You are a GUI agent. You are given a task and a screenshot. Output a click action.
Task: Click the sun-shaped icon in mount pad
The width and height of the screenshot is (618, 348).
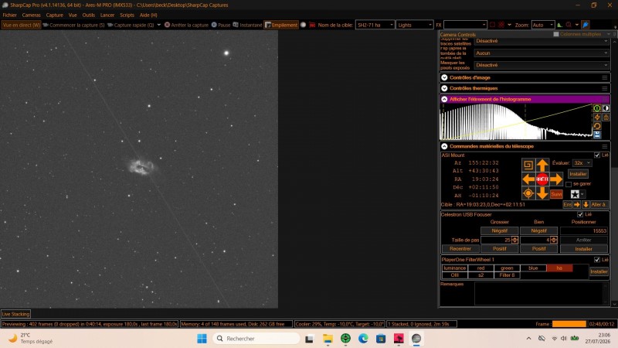tap(528, 193)
